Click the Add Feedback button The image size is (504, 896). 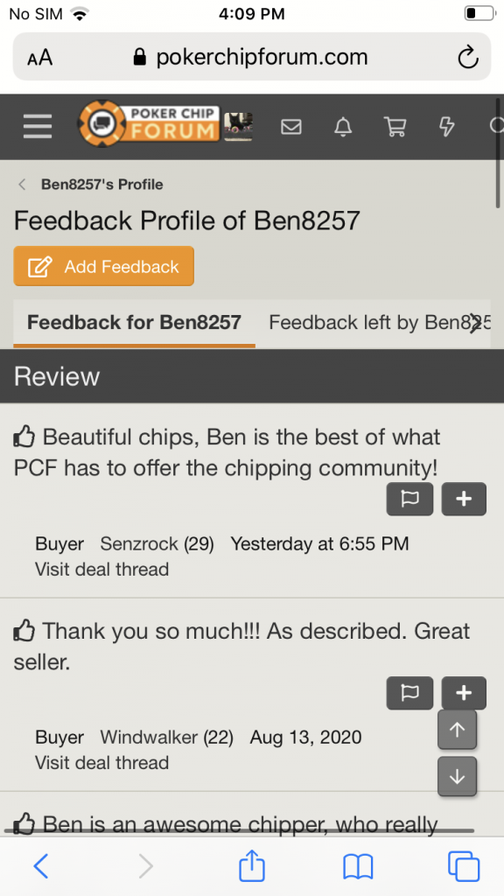point(103,266)
